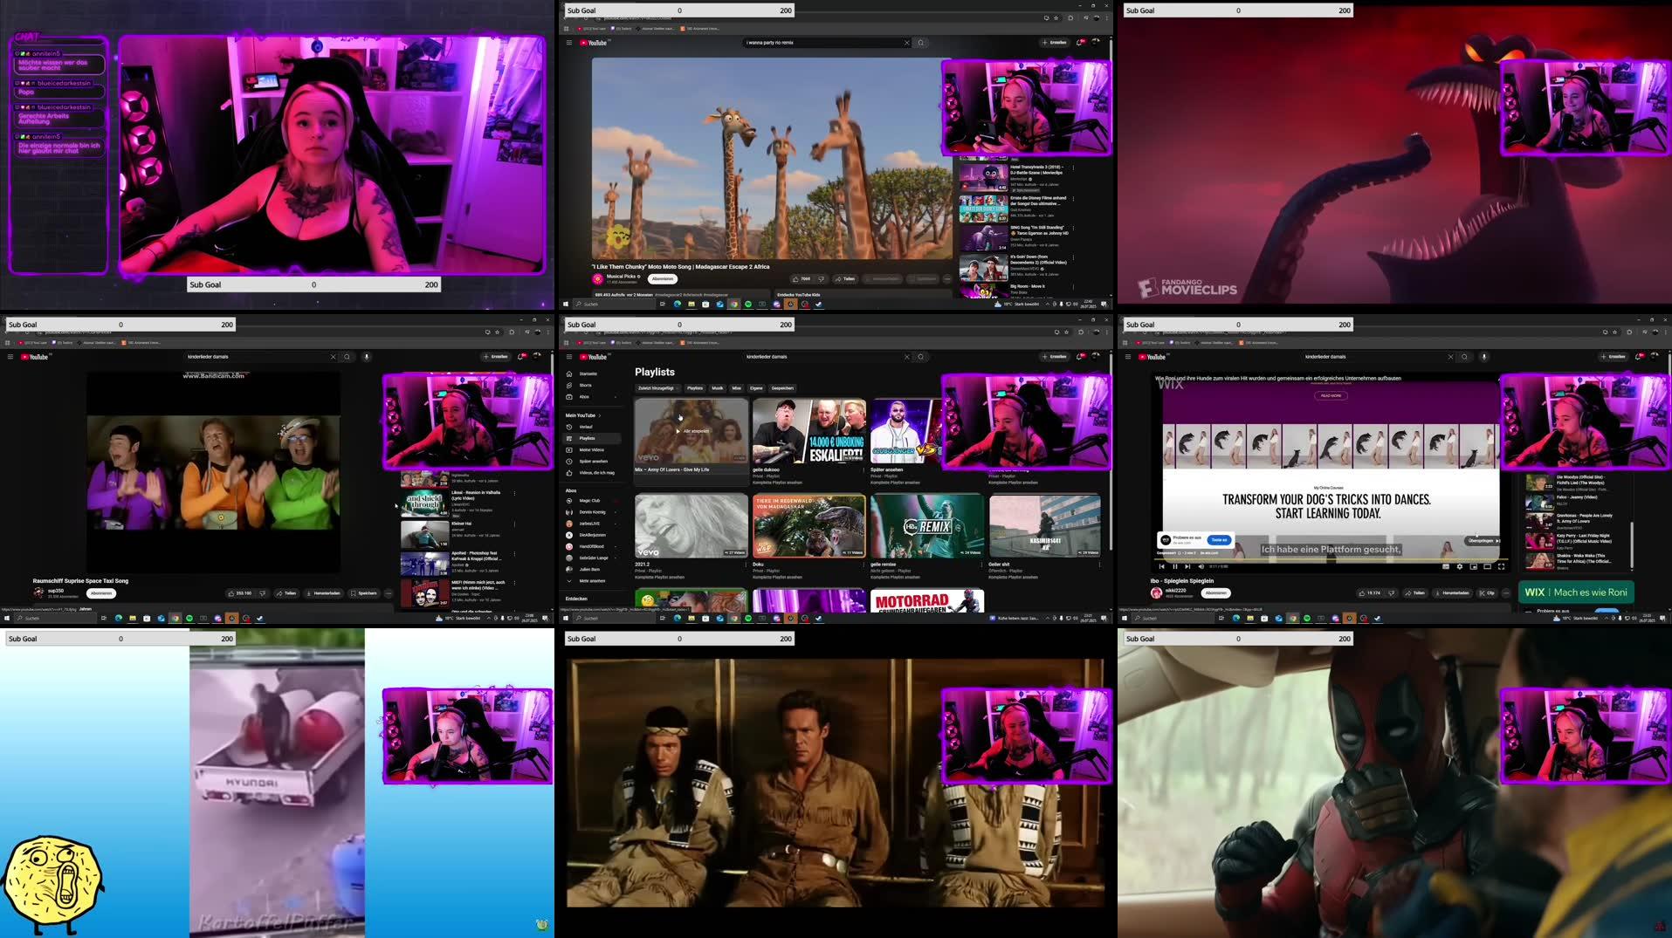Screen dimensions: 1672x938
Task: Open notifications bell on Raumschiff Suprise page
Action: [x=522, y=357]
